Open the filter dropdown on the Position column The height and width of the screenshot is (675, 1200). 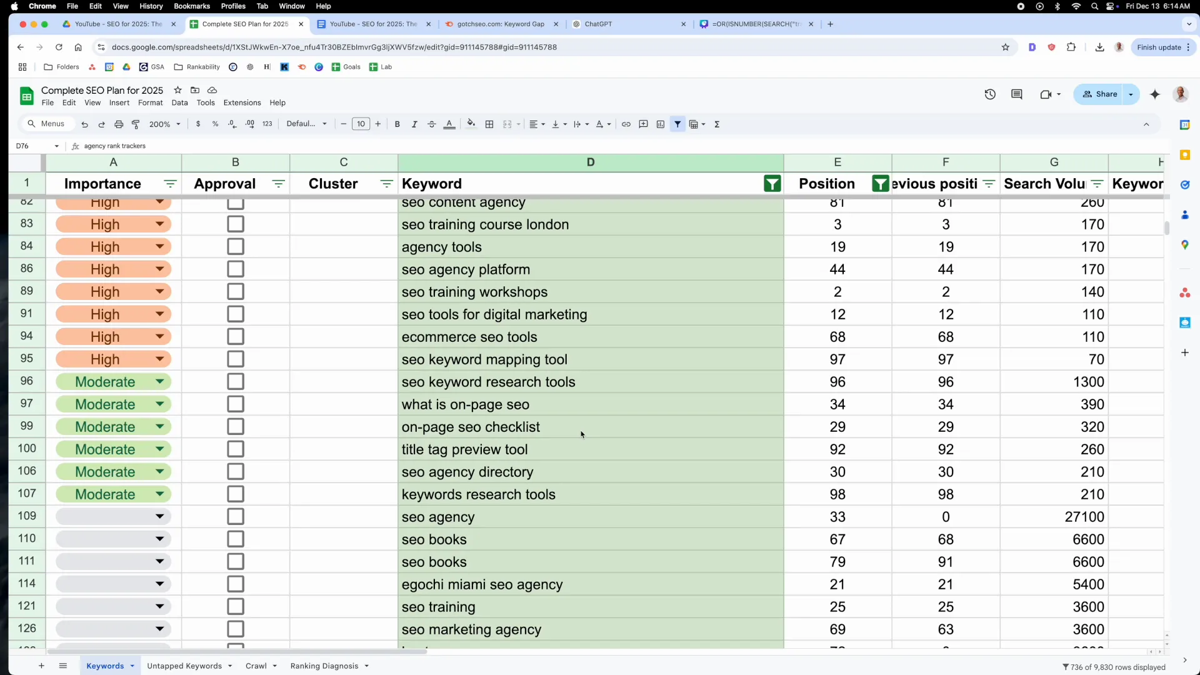click(x=880, y=184)
